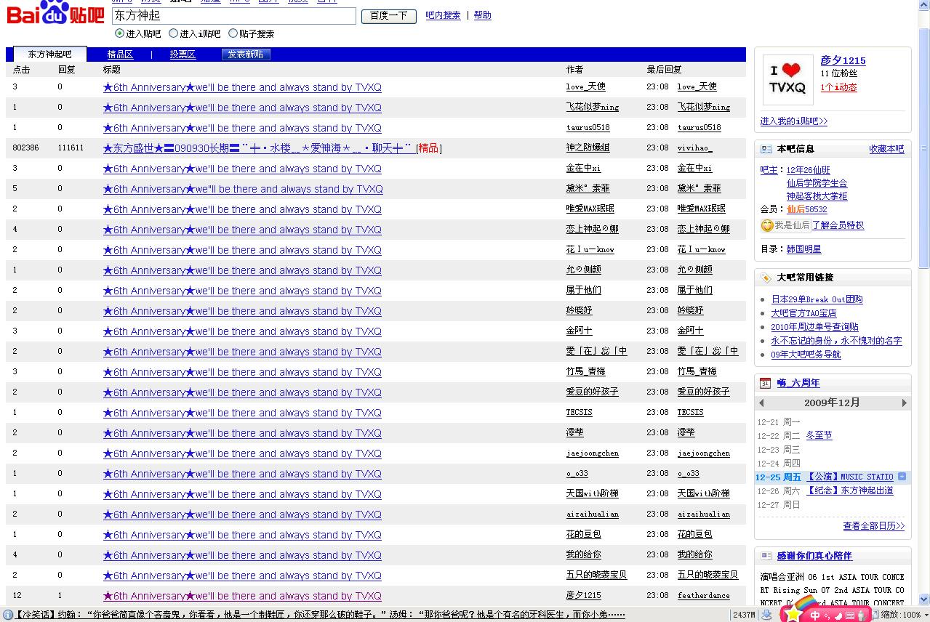Open 09年大吧吧务导航 link

click(806, 355)
